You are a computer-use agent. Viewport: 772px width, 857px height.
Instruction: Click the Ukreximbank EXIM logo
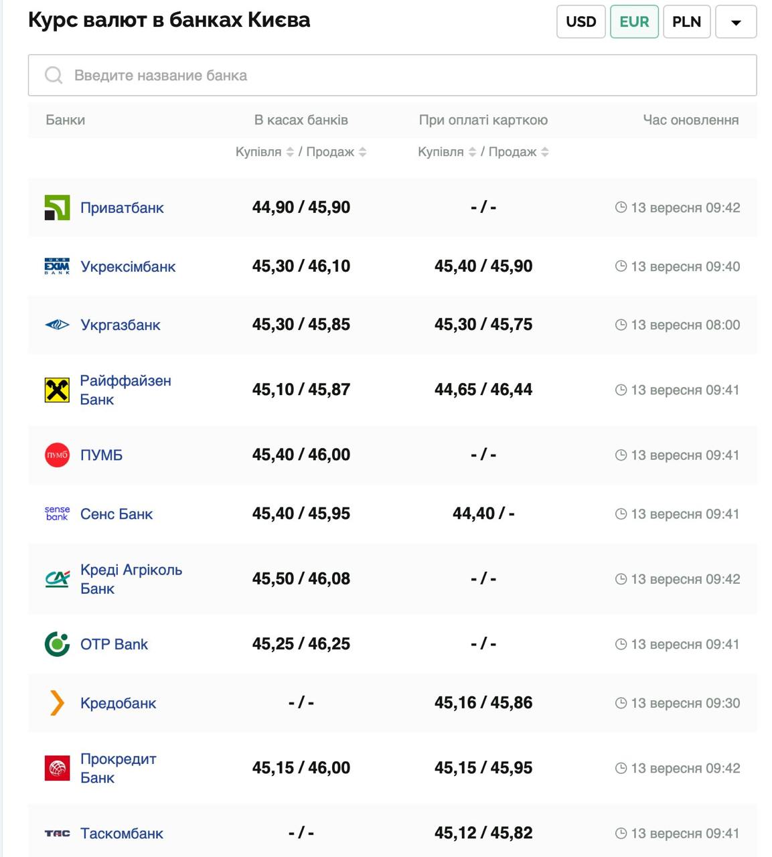(57, 266)
